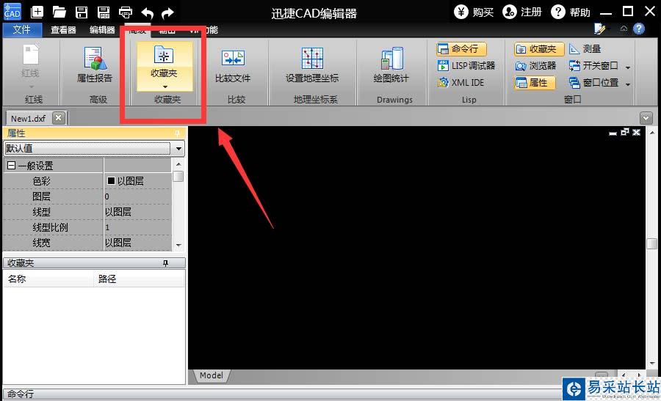Close the New1.dxf tab

tap(59, 118)
